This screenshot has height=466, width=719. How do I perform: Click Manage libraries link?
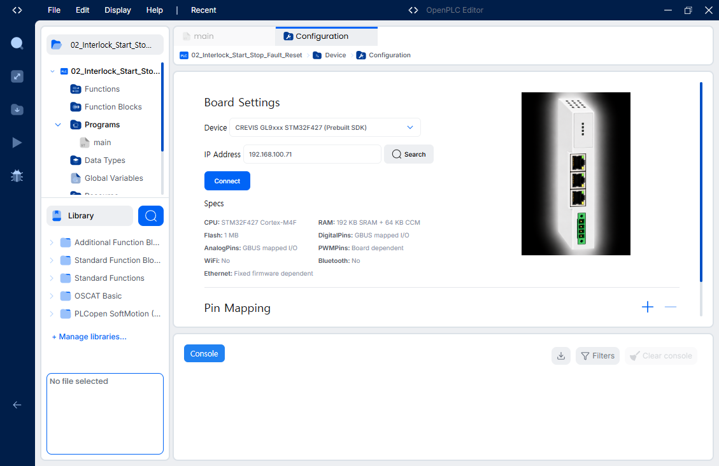click(x=89, y=337)
